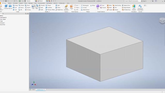Screen dimensions: 165x93
Task: Open the Axis dropdown arrow
Action: 79,5
